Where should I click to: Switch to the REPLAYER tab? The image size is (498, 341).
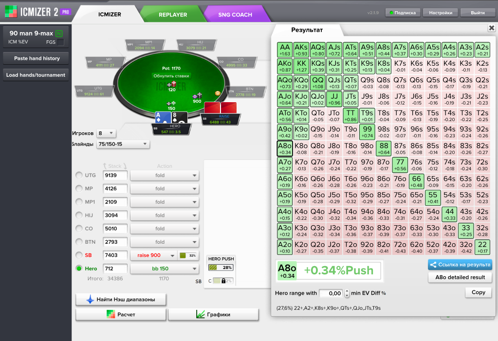[x=173, y=15]
